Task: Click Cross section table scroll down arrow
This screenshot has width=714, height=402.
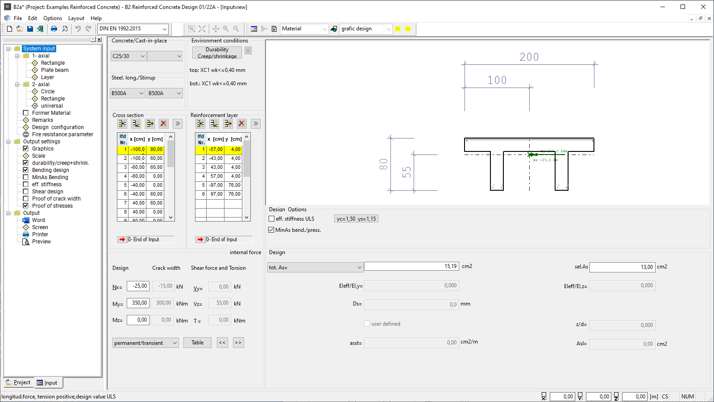Action: [x=171, y=218]
